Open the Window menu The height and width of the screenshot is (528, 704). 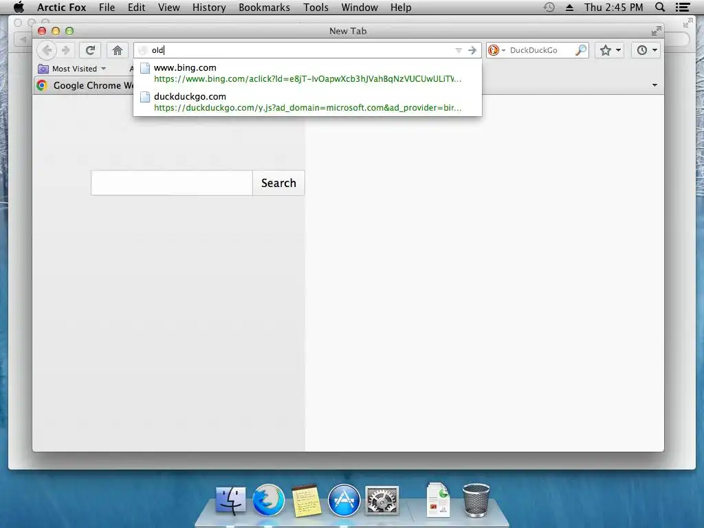point(360,7)
